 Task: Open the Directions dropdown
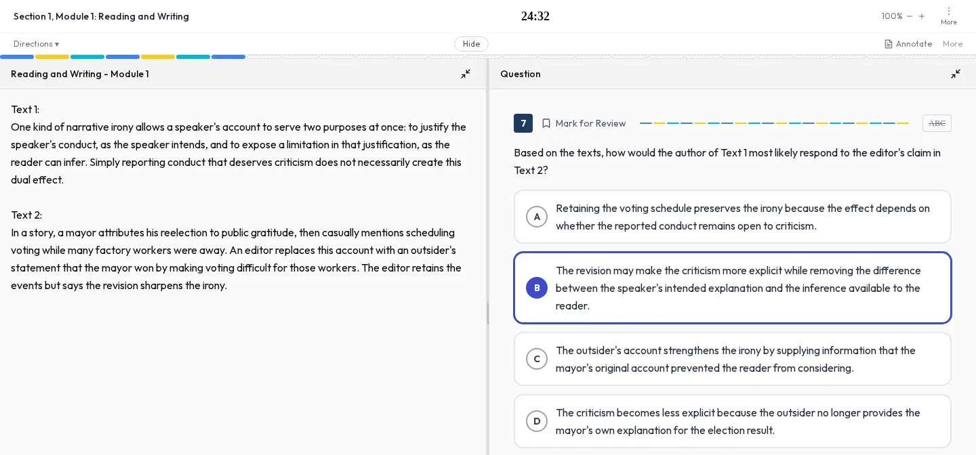click(37, 44)
